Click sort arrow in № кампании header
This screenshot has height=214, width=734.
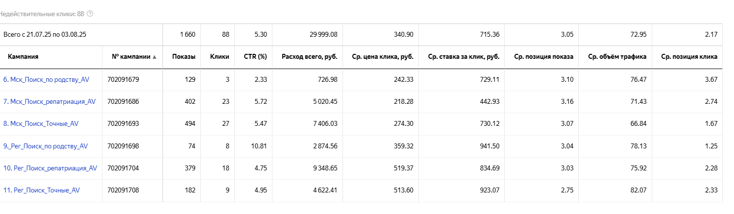[155, 57]
